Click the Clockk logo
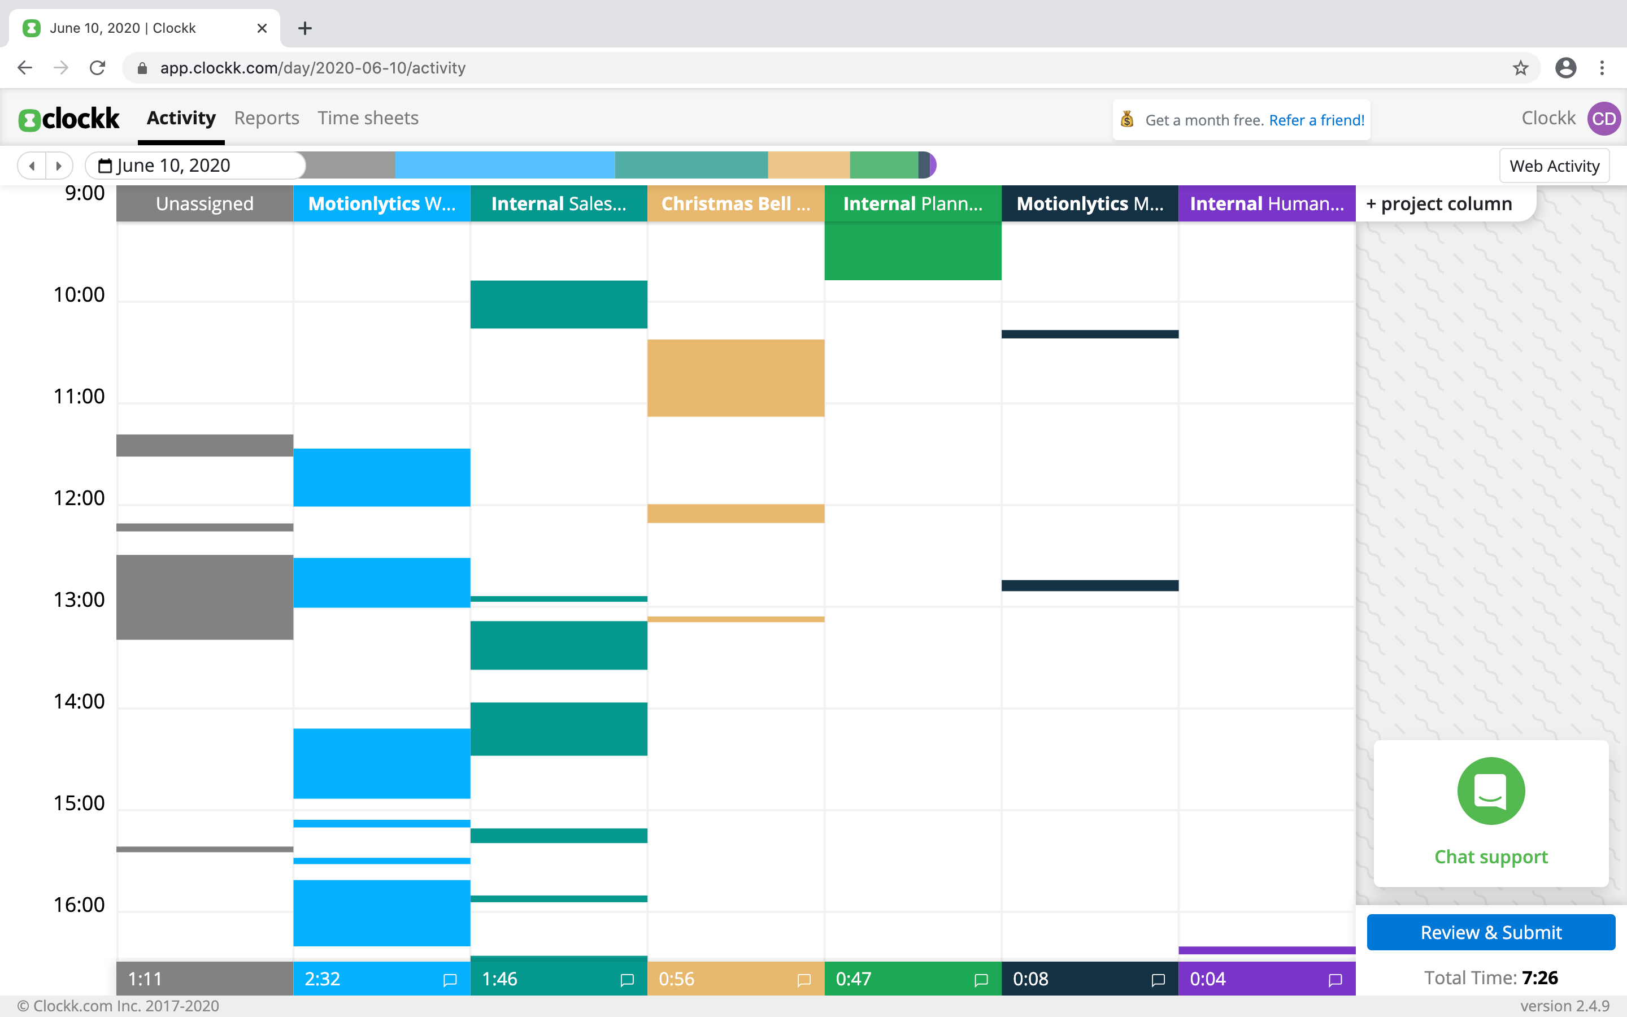Screen dimensions: 1627x1017 click(x=69, y=119)
